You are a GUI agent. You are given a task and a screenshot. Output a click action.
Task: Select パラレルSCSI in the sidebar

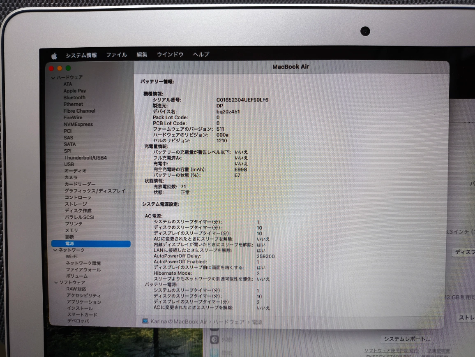pos(80,217)
